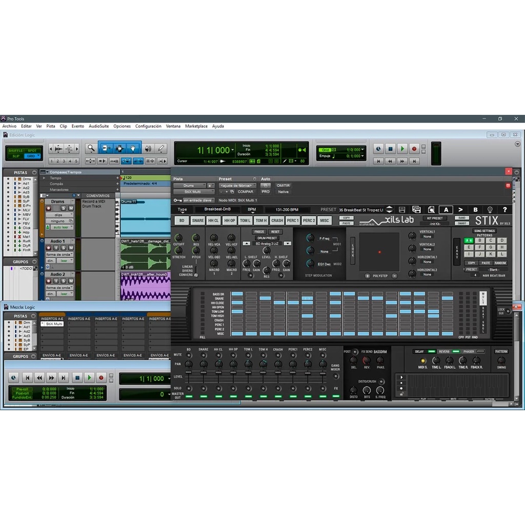Click Play in the Edit window transport
The image size is (525, 525).
point(402,149)
